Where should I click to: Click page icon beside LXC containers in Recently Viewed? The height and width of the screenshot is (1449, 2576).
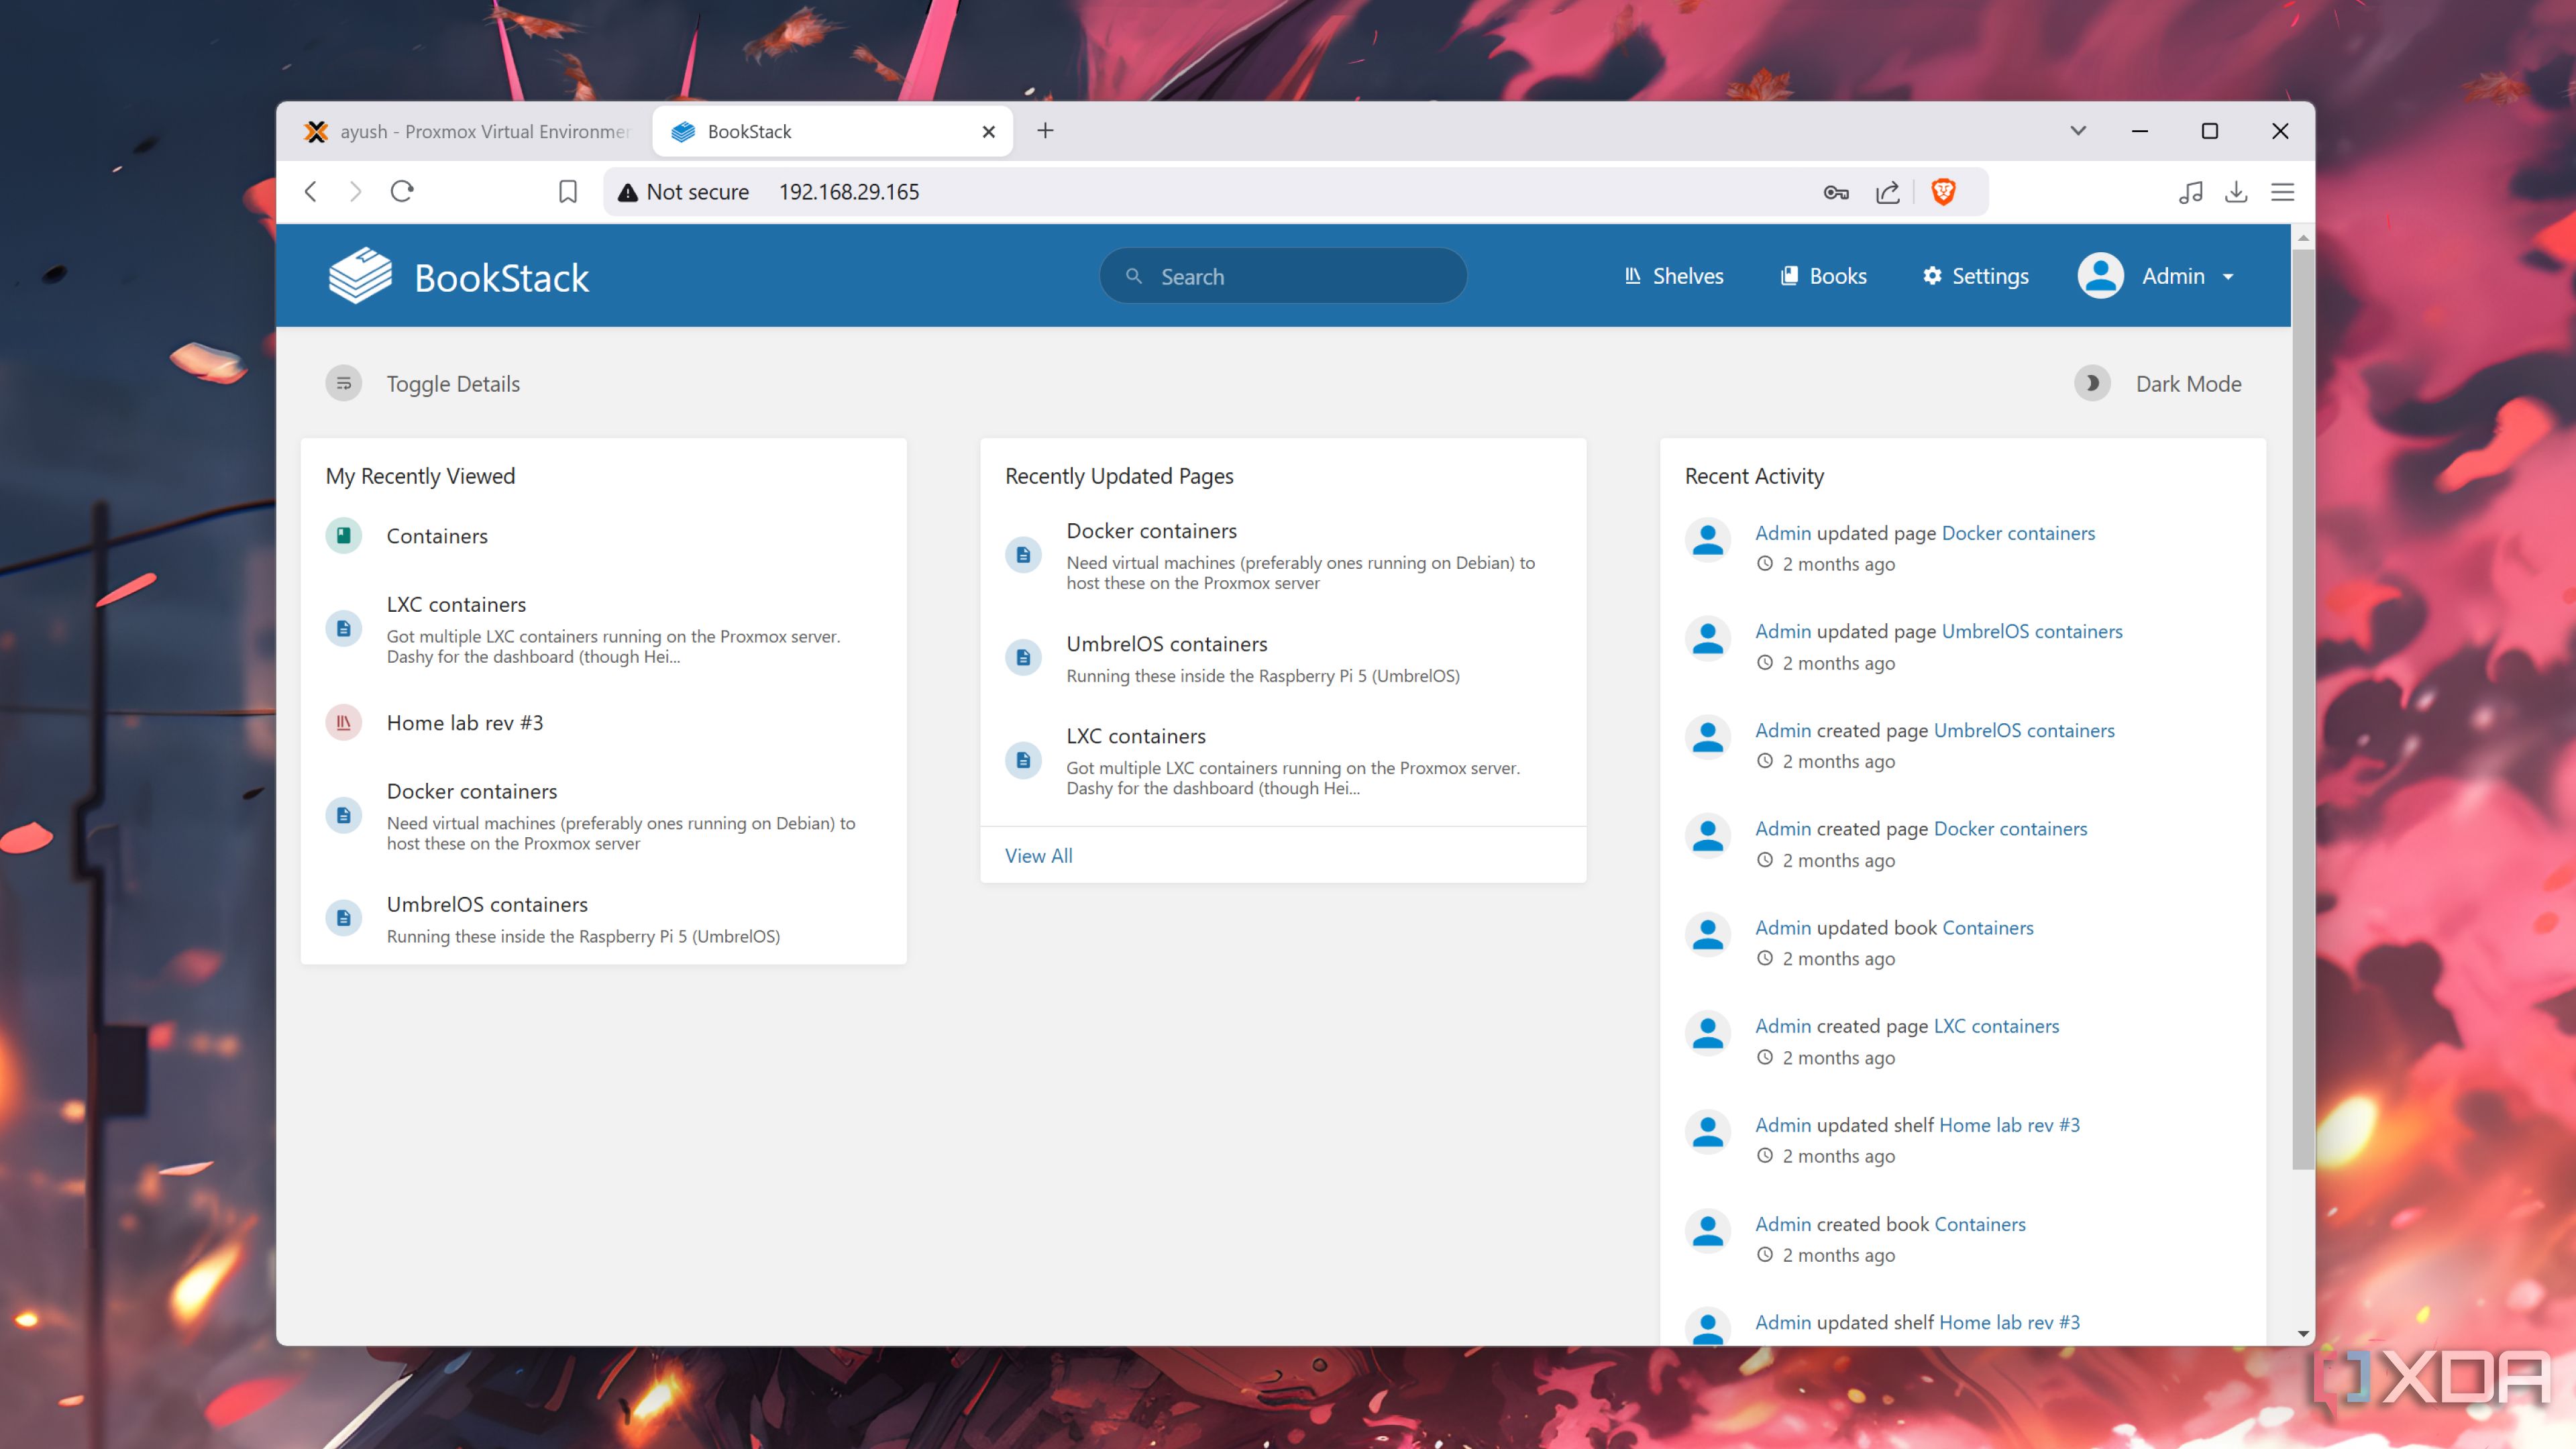pos(344,629)
